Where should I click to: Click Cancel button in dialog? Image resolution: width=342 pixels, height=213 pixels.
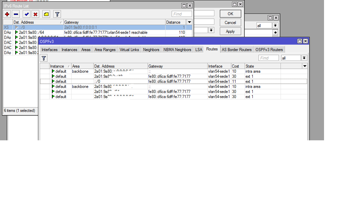(x=230, y=23)
